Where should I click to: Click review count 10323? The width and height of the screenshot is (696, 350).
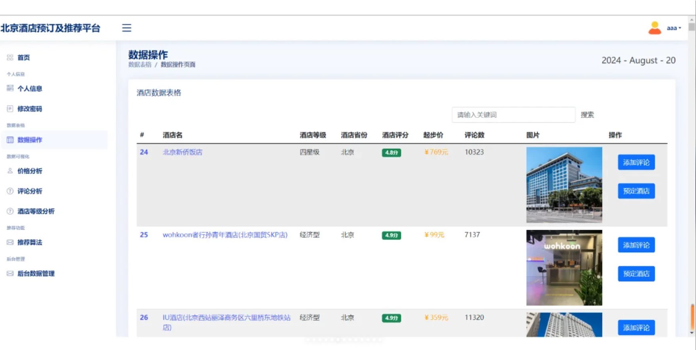[474, 152]
